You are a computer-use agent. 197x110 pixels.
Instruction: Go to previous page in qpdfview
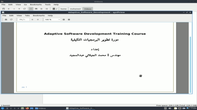(32, 20)
